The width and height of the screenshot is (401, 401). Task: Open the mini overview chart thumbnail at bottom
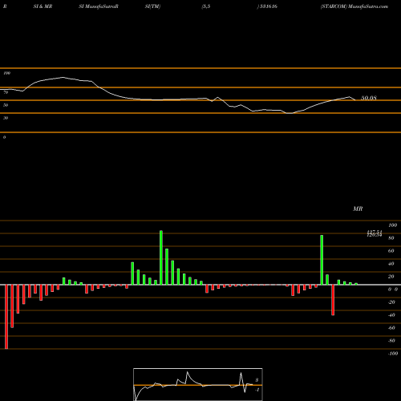pyautogui.click(x=198, y=384)
